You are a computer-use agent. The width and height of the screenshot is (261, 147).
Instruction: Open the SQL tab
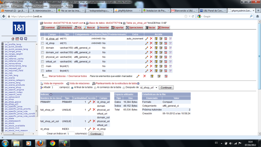click(78, 28)
